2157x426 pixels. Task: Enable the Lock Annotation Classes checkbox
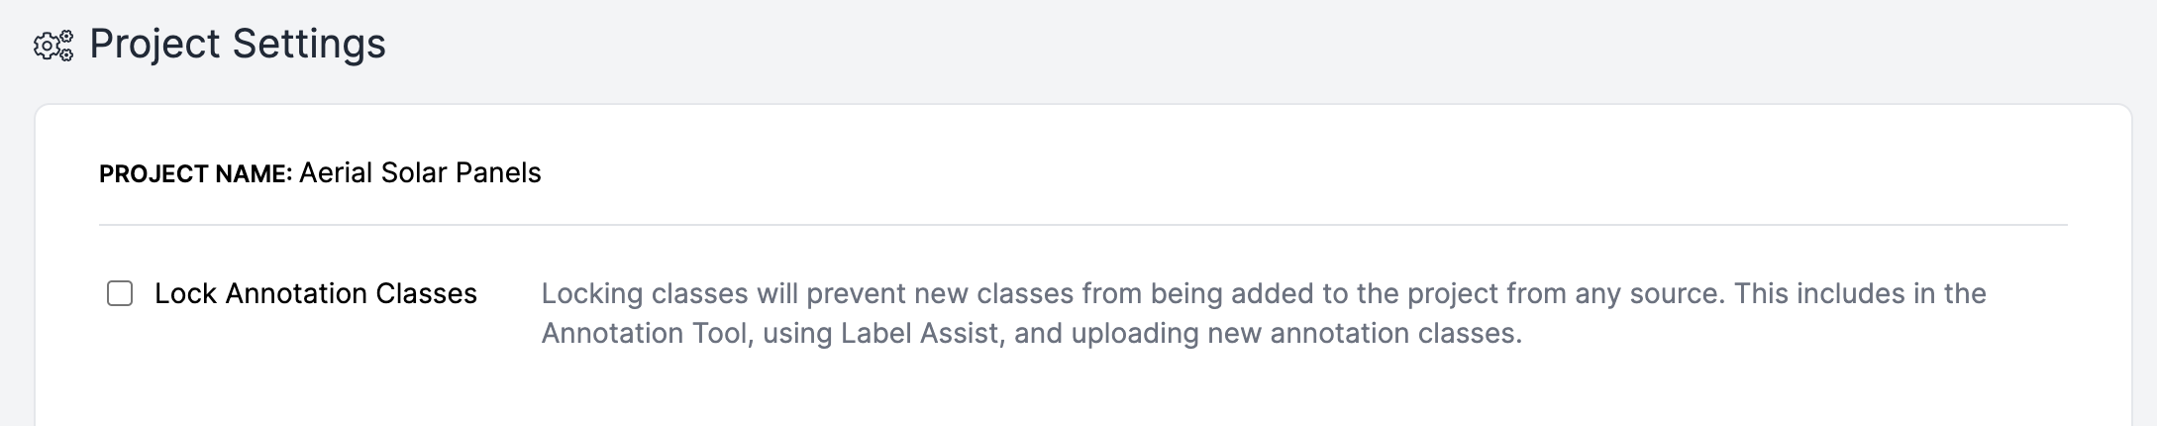pyautogui.click(x=120, y=293)
